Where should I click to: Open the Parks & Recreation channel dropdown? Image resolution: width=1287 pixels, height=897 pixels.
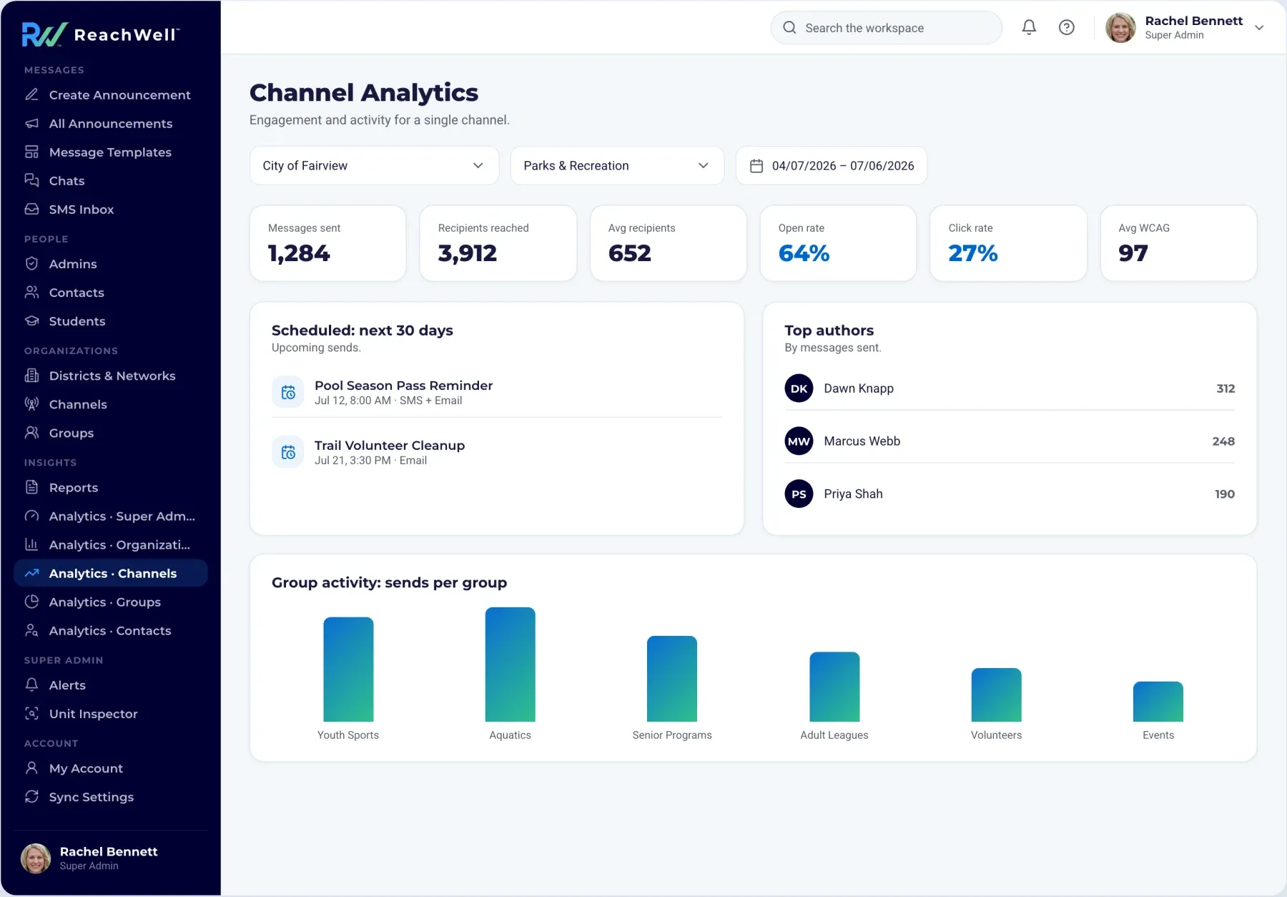coord(617,165)
